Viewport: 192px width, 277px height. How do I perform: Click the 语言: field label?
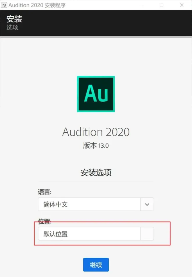pyautogui.click(x=45, y=192)
